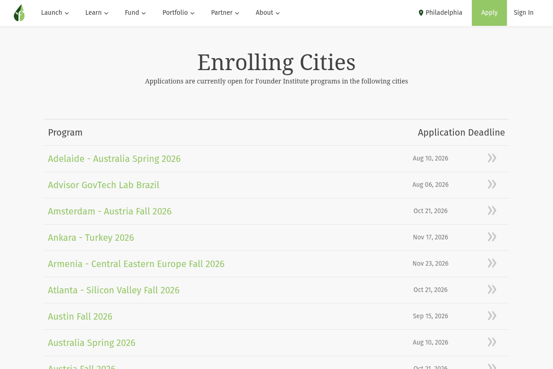
Task: Click the Application Deadline column header
Action: tap(461, 132)
